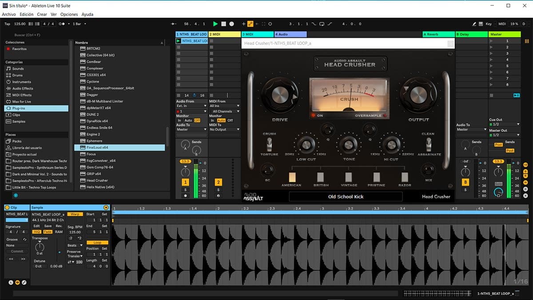
Task: Click the Head Crusher Tone knob
Action: 348,145
